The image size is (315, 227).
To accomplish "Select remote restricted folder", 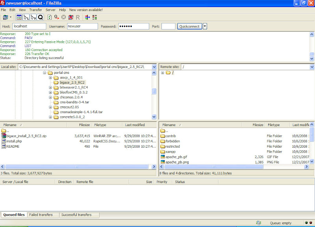I will click(x=172, y=146).
